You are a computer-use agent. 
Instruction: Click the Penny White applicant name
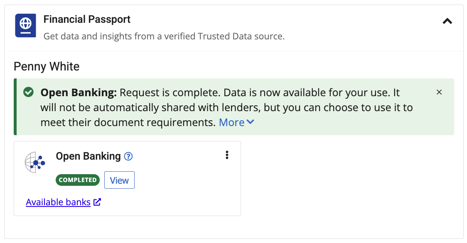(x=47, y=66)
